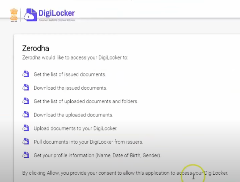The width and height of the screenshot is (240, 182).
Task: Click the 'Get your profile information' permission text
Action: (x=97, y=155)
